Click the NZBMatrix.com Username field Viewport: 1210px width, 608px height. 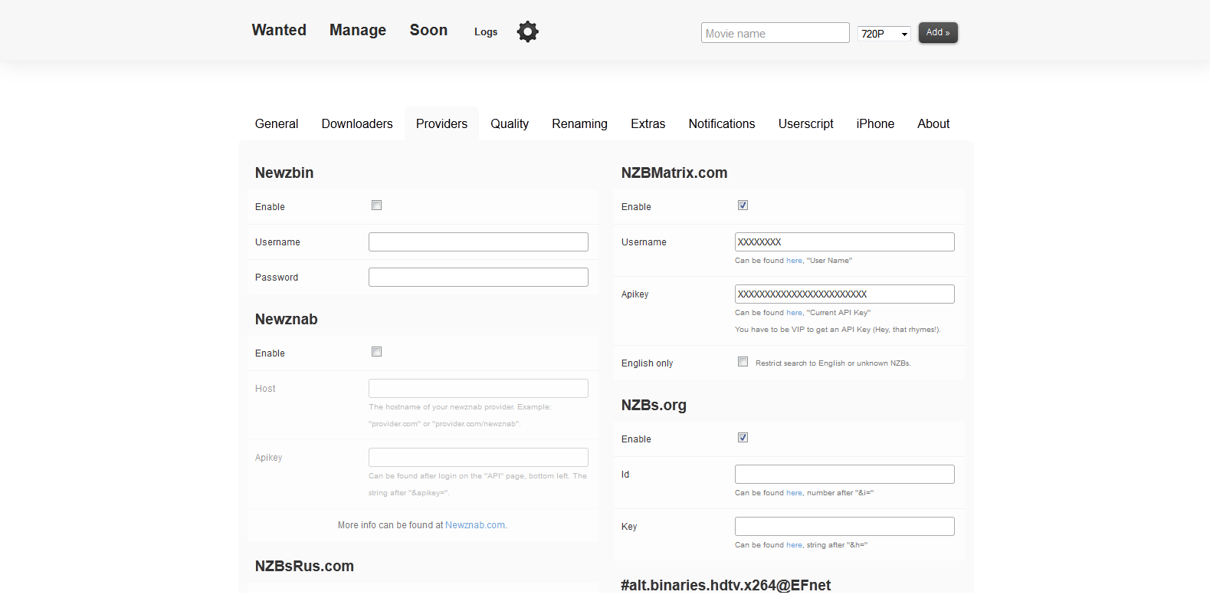coord(844,242)
